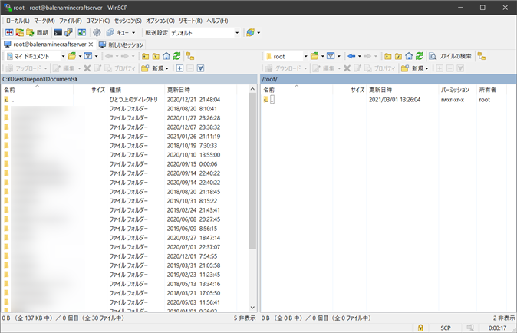Open preferences gear icon
517x333 pixels.
[97, 33]
